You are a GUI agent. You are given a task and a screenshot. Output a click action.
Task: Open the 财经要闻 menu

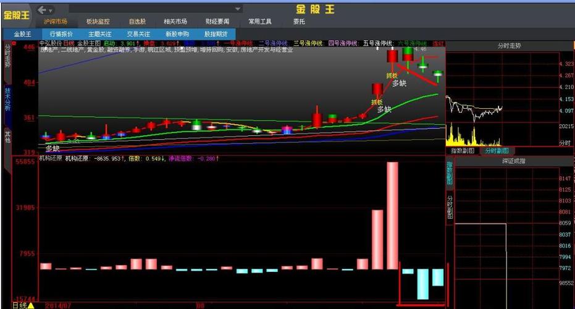tap(217, 22)
